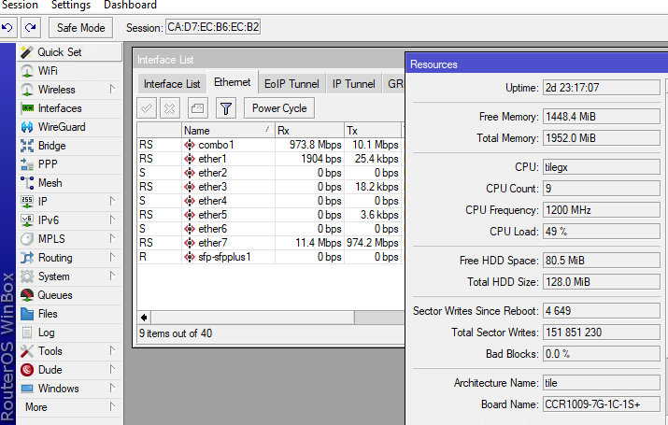Open the WireGuard sidebar icon
The height and width of the screenshot is (425, 668).
click(x=27, y=127)
